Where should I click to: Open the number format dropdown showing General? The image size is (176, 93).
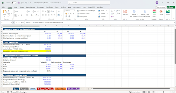74,11
